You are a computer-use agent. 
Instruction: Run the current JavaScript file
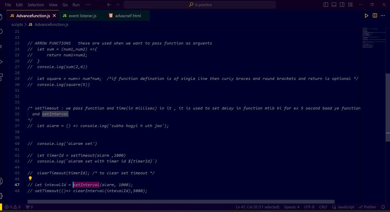click(x=367, y=16)
